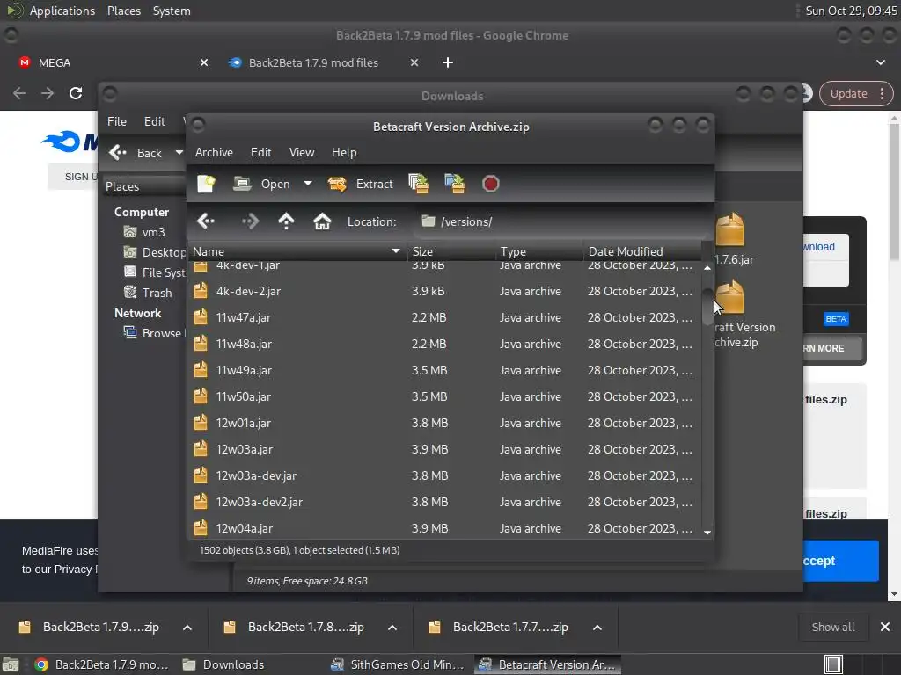
Task: Expand options for Back2Beta 1.7.8 download
Action: coord(392,628)
